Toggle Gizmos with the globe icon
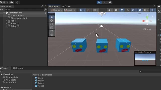 (x=151, y=10)
